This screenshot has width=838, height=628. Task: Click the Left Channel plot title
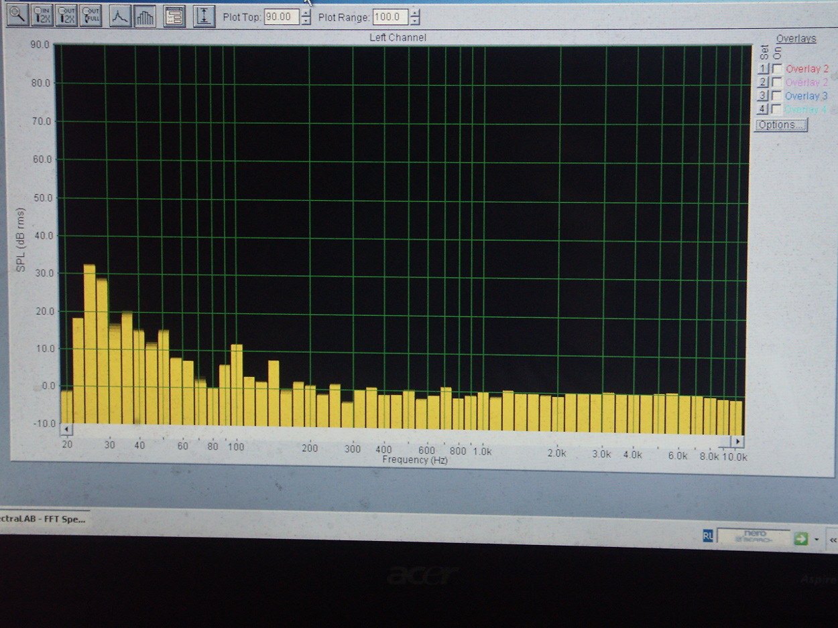pos(398,37)
